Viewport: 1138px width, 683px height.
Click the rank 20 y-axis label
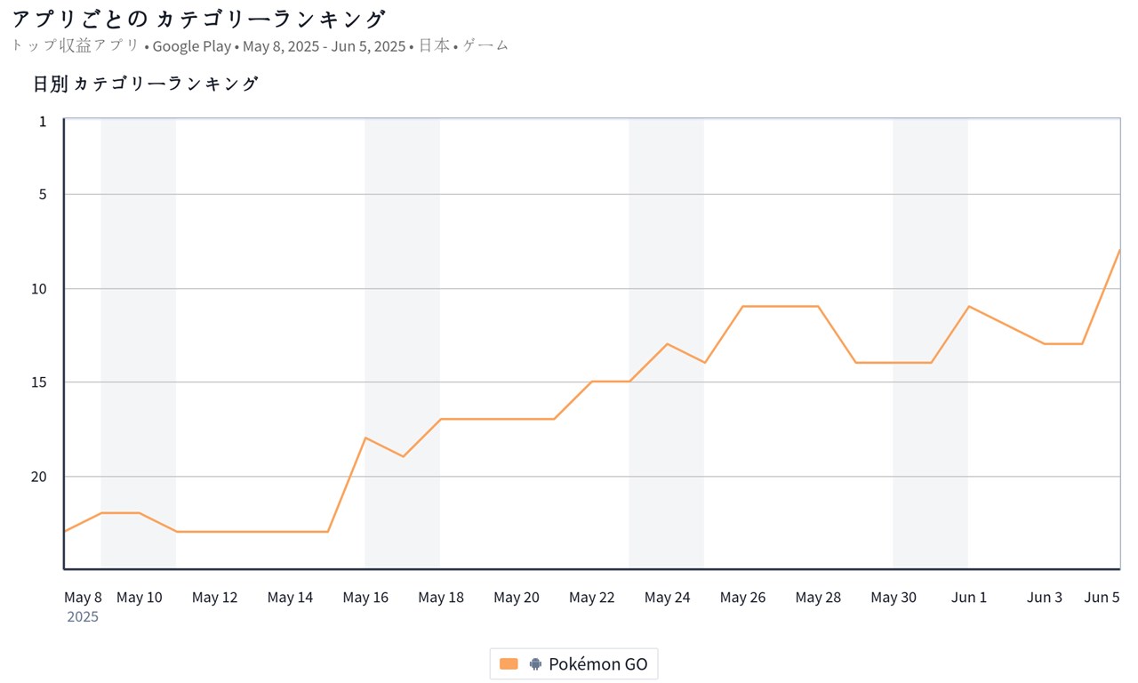(40, 477)
